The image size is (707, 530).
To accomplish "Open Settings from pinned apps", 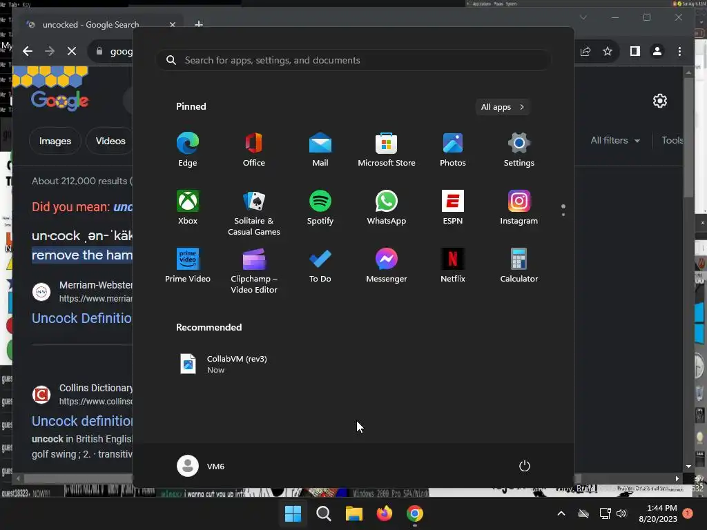I will tap(519, 150).
